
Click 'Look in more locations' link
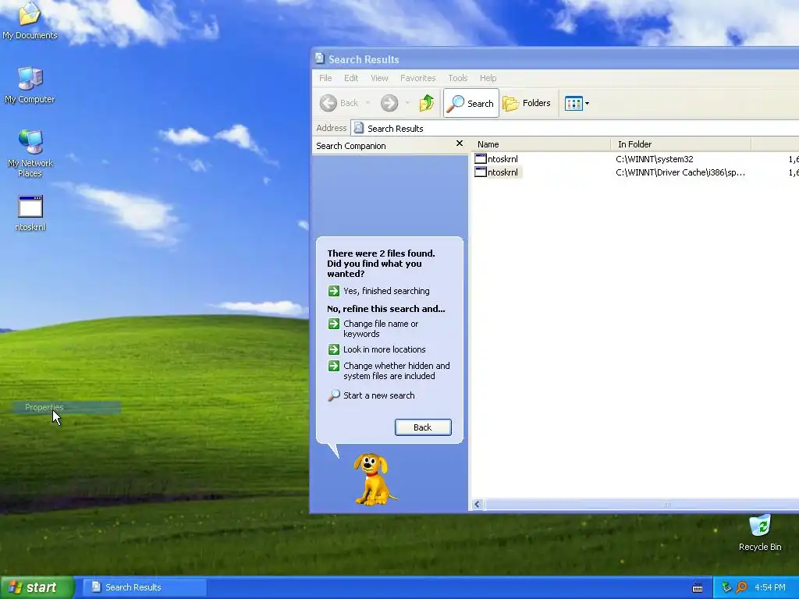point(384,349)
